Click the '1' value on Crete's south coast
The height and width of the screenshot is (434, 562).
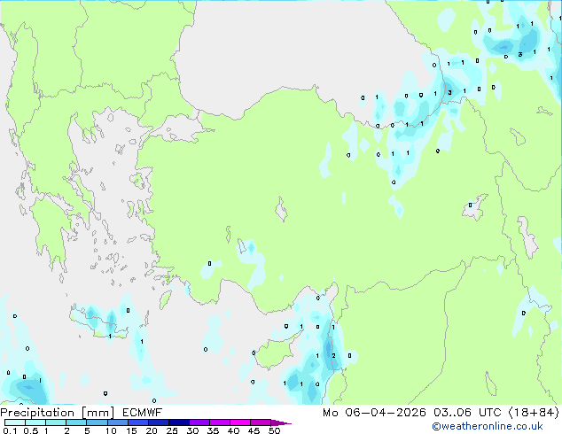110,337
